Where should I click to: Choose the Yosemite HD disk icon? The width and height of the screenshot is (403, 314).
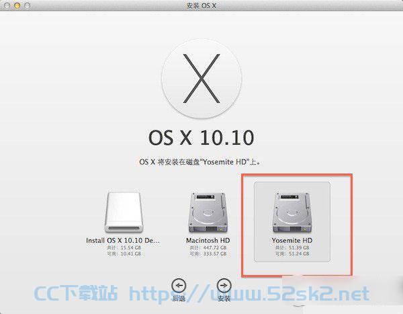[292, 212]
